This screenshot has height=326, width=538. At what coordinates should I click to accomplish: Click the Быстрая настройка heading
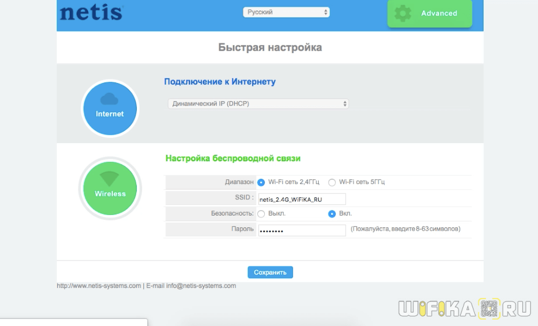tap(270, 47)
